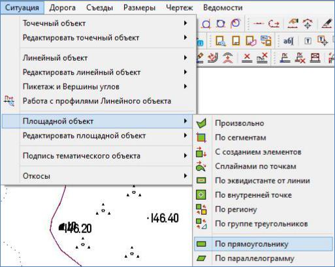Click the straight red line segment tool
Image resolution: width=335 pixels, height=267 pixels.
259,24
